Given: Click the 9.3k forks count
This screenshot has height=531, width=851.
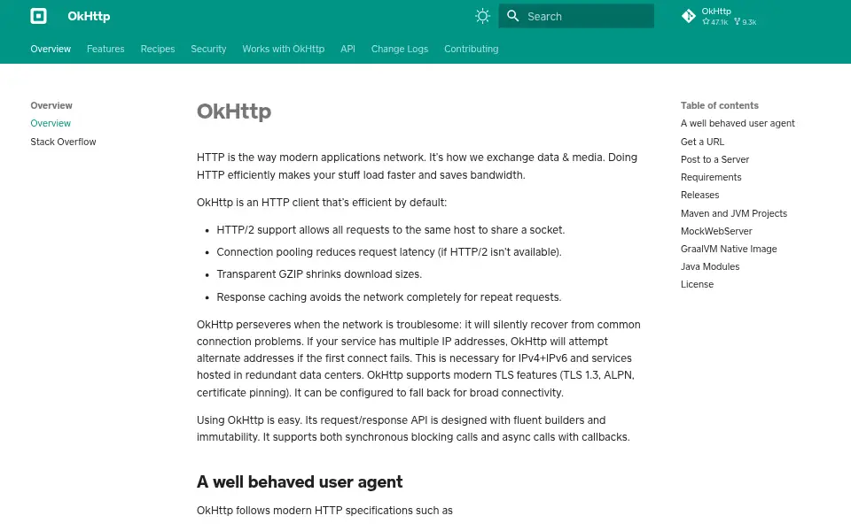Looking at the screenshot, I should (x=746, y=22).
